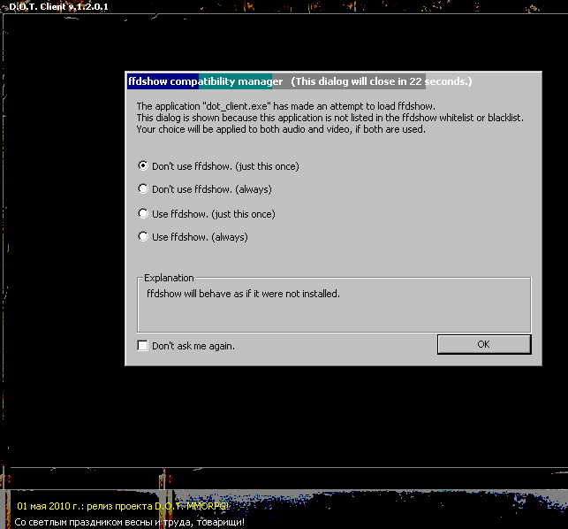Click the yellow 01 мая 2010 news headline
The height and width of the screenshot is (529, 568).
click(123, 506)
